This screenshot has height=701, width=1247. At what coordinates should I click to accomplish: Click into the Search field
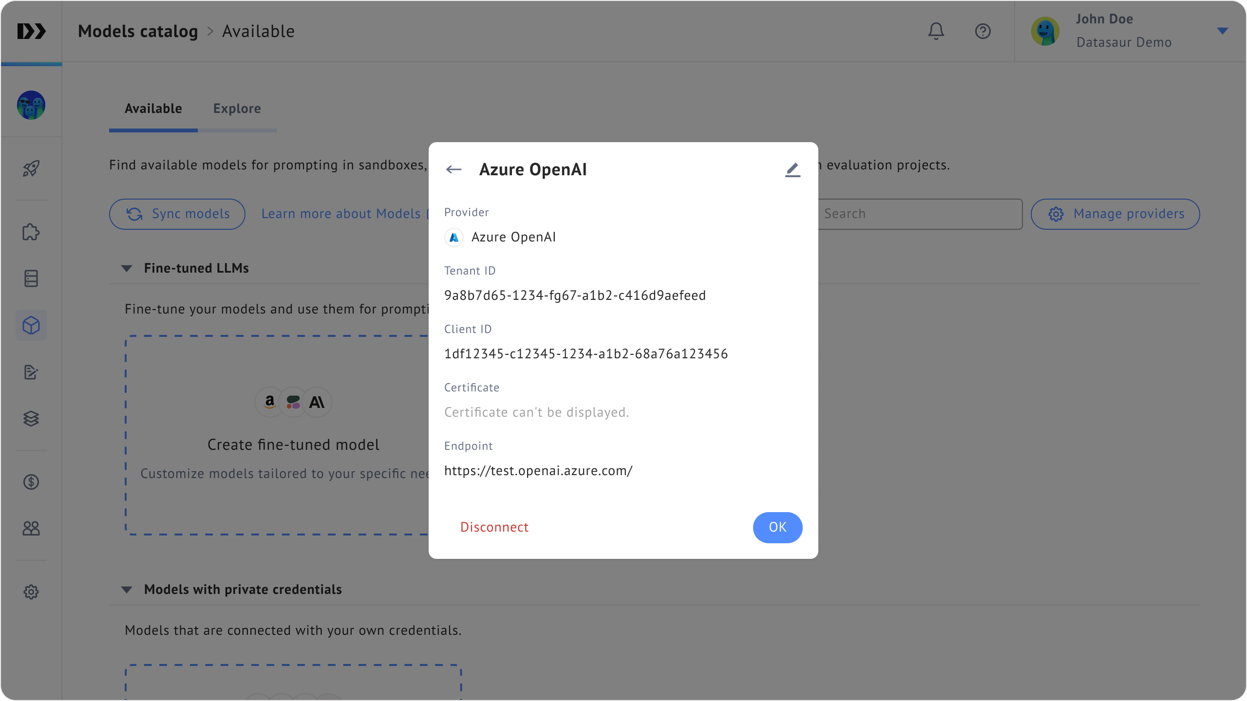pyautogui.click(x=920, y=214)
